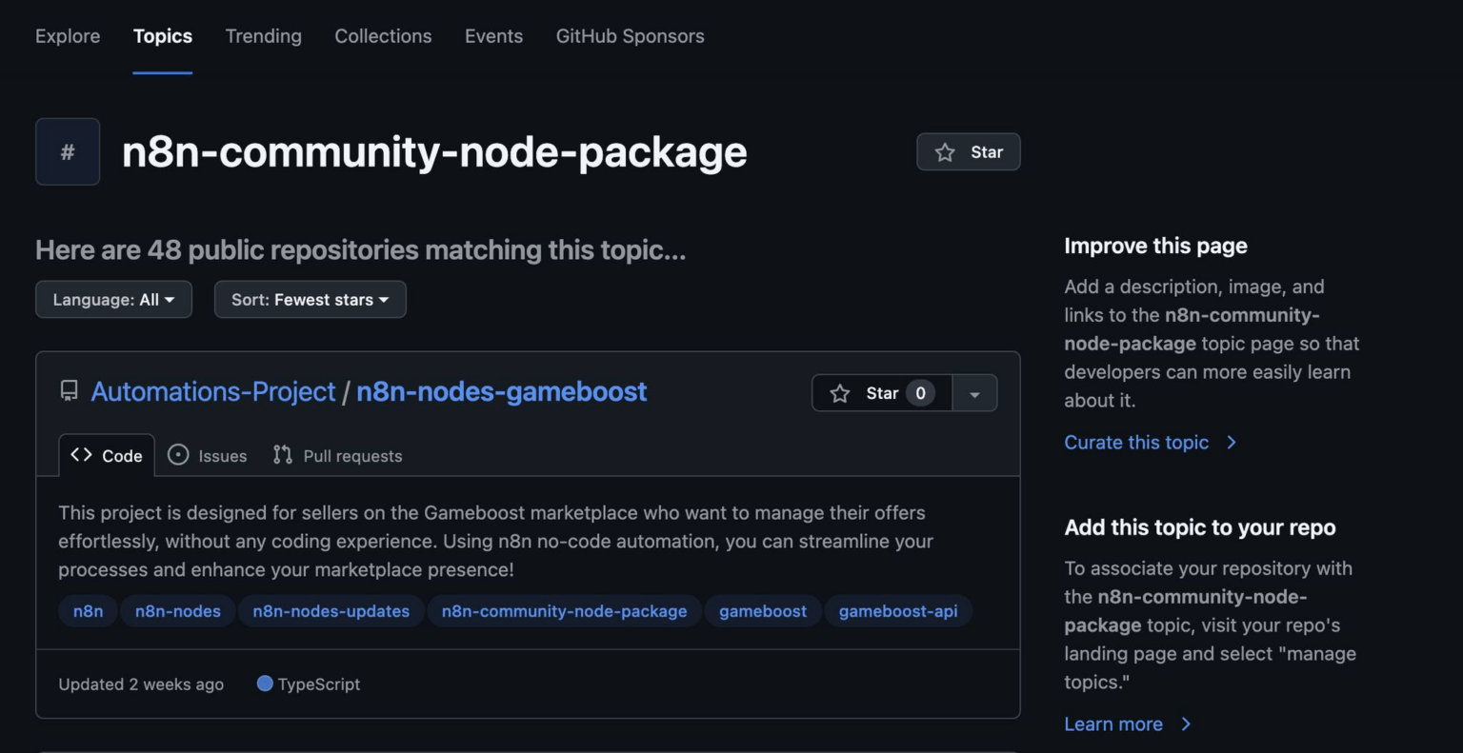Open the Explore tab
Image resolution: width=1463 pixels, height=753 pixels.
68,36
